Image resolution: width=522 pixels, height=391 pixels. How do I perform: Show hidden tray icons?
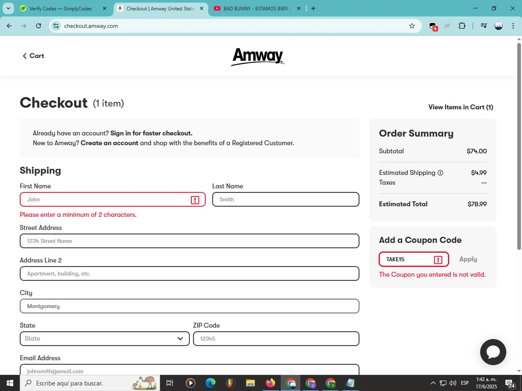(433, 383)
